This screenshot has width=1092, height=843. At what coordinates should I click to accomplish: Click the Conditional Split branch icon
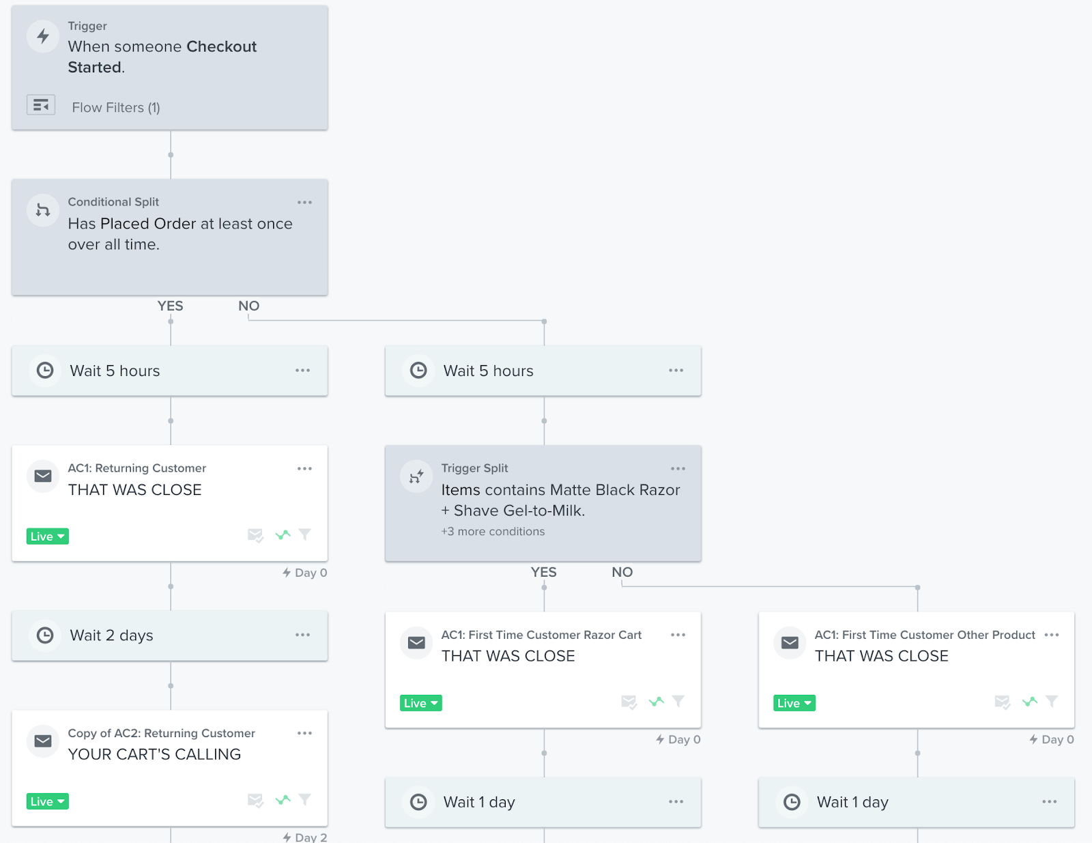pyautogui.click(x=43, y=210)
